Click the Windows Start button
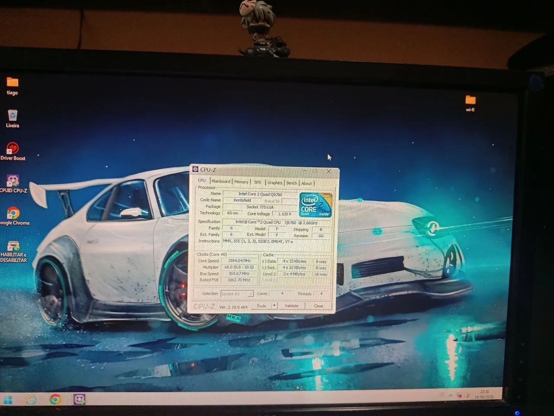 coord(8,399)
